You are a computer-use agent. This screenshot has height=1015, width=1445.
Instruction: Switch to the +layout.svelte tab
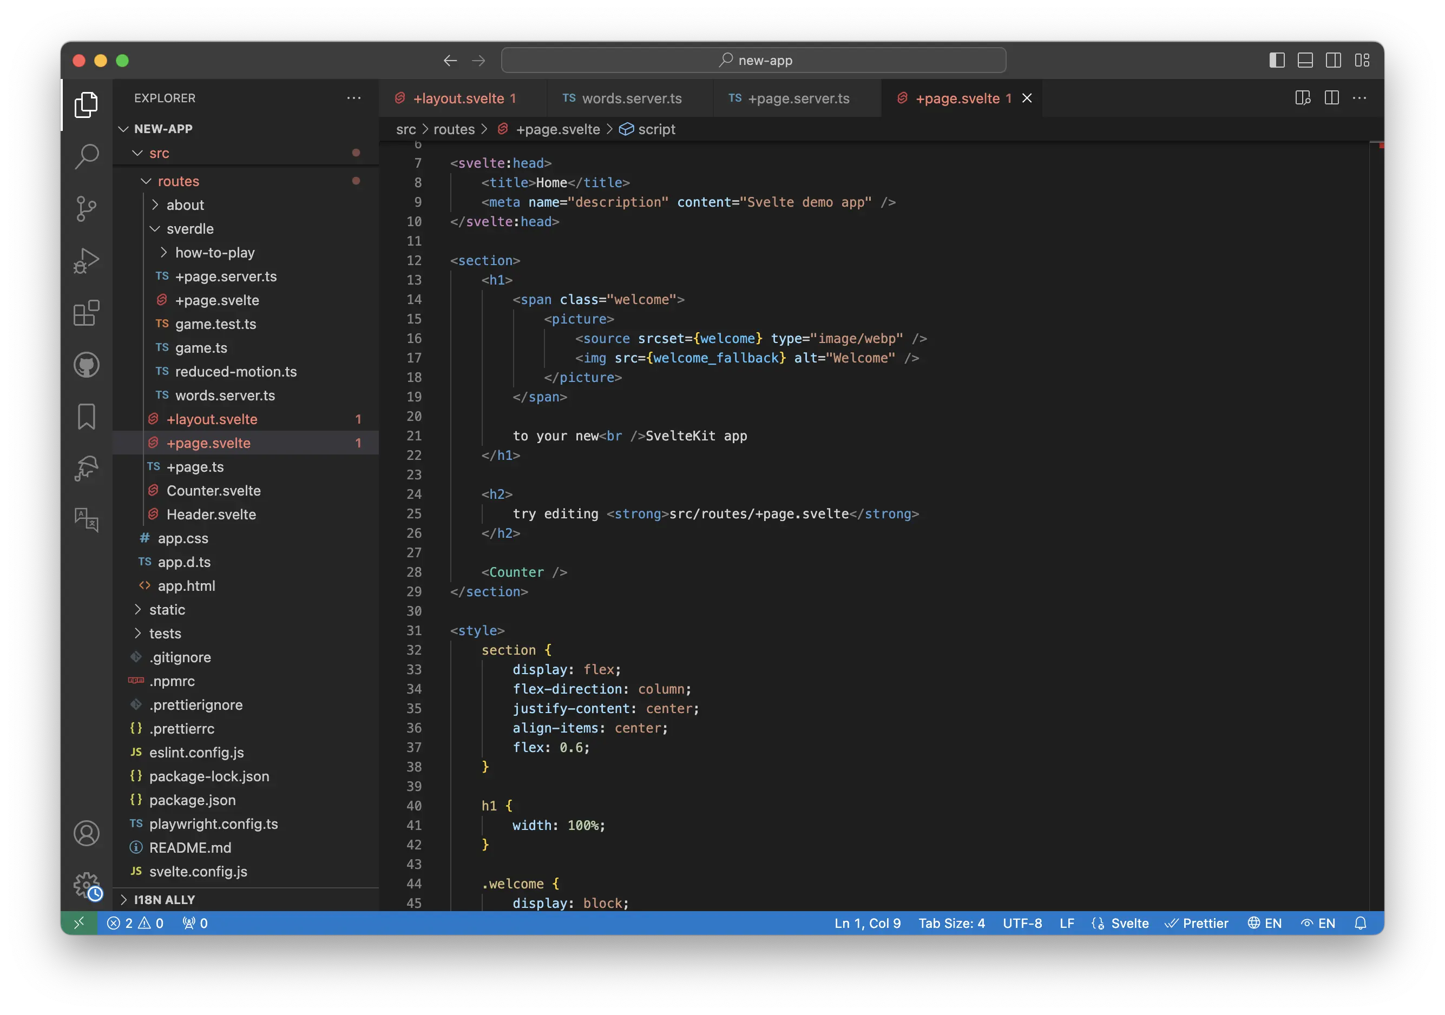coord(463,98)
